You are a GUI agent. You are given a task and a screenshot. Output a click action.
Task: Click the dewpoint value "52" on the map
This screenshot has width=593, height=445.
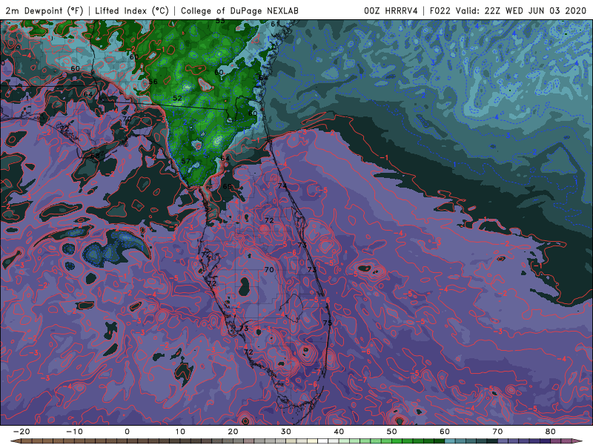point(177,98)
